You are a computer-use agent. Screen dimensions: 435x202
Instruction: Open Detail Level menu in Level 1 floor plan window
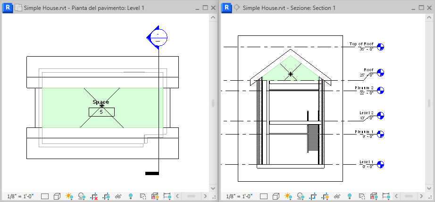[45, 196]
